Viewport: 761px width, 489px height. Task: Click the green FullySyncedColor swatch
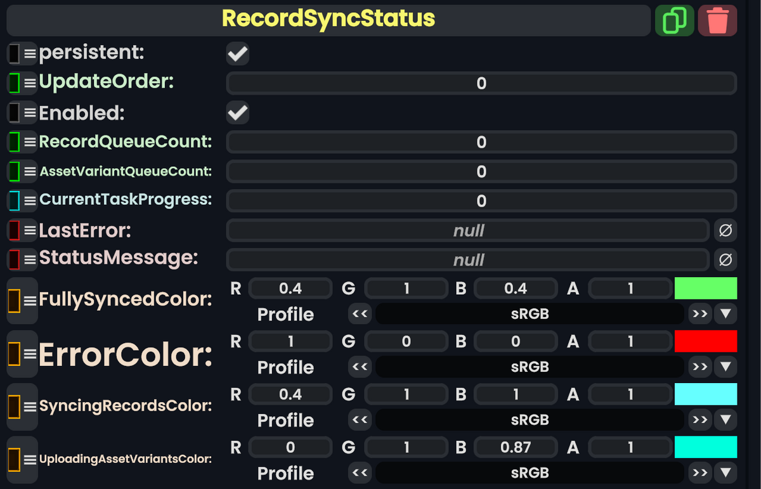706,288
